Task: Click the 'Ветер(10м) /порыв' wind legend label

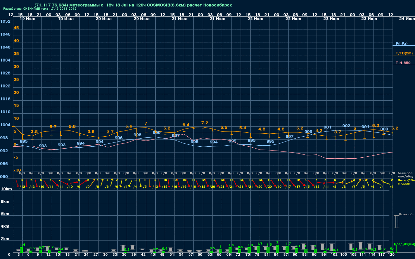Action: click(406, 182)
